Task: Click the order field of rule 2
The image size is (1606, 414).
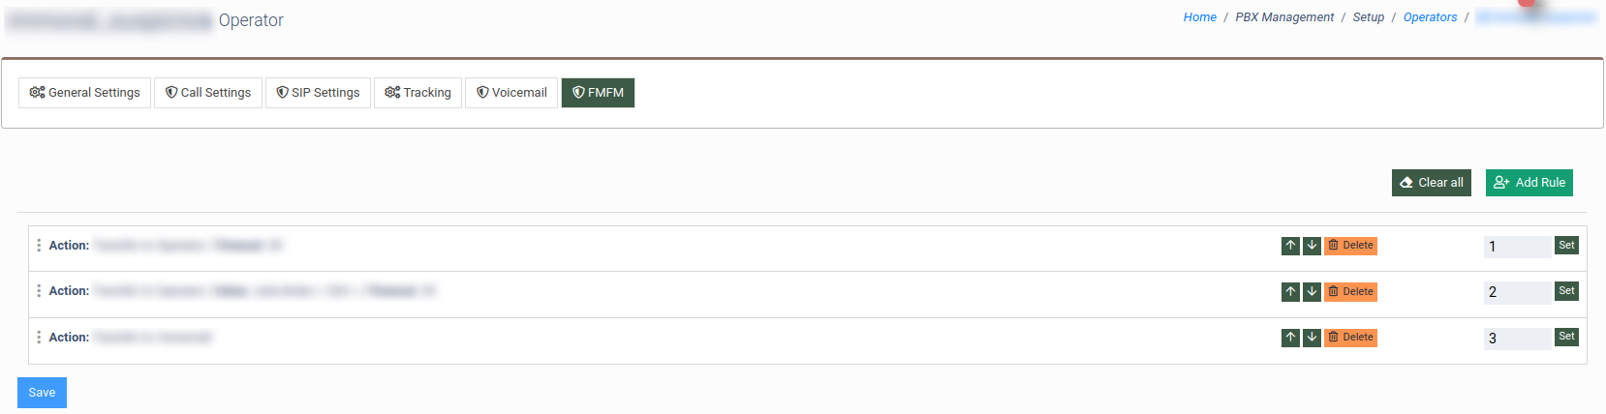Action: pyautogui.click(x=1516, y=292)
